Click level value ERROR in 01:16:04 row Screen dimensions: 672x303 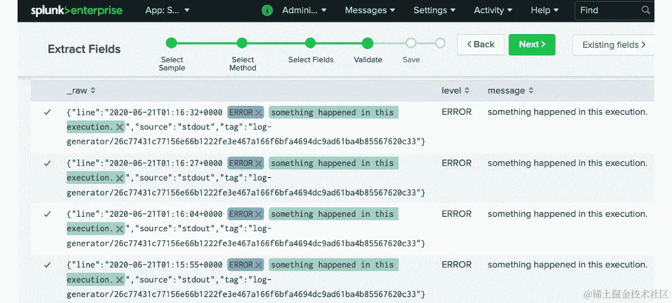[457, 214]
